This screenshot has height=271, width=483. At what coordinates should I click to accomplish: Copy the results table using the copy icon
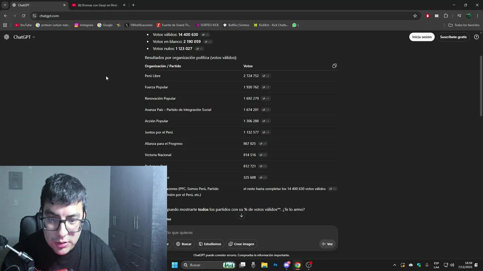coord(334,66)
